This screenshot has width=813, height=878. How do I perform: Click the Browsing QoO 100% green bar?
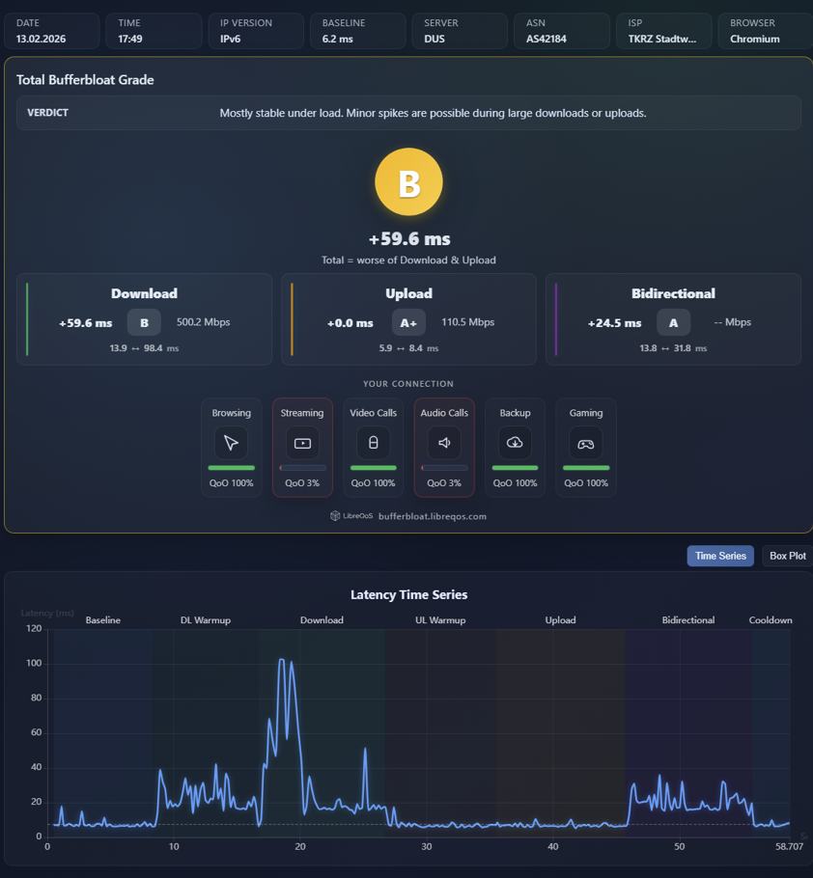click(231, 468)
